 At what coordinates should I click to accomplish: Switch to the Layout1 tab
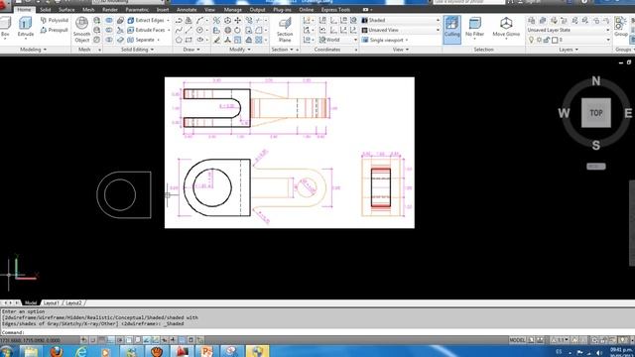(x=51, y=302)
